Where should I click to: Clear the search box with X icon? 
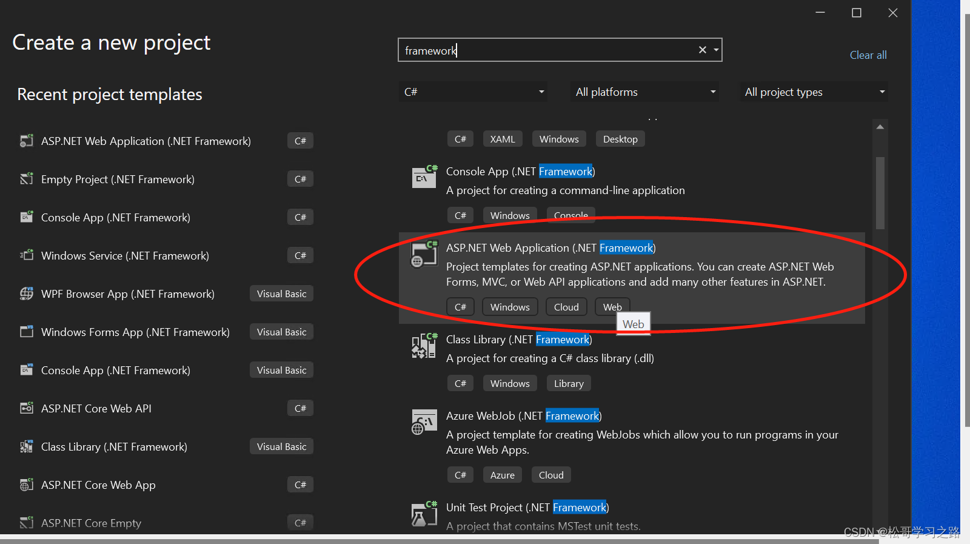[x=703, y=50]
